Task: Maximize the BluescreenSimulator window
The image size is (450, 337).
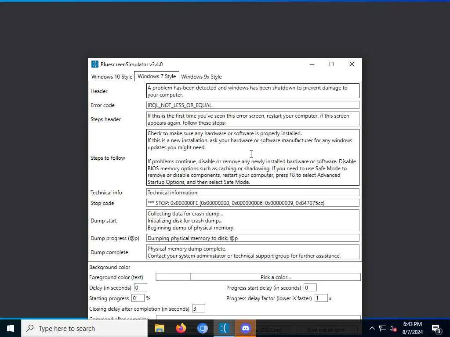Action: (x=332, y=64)
